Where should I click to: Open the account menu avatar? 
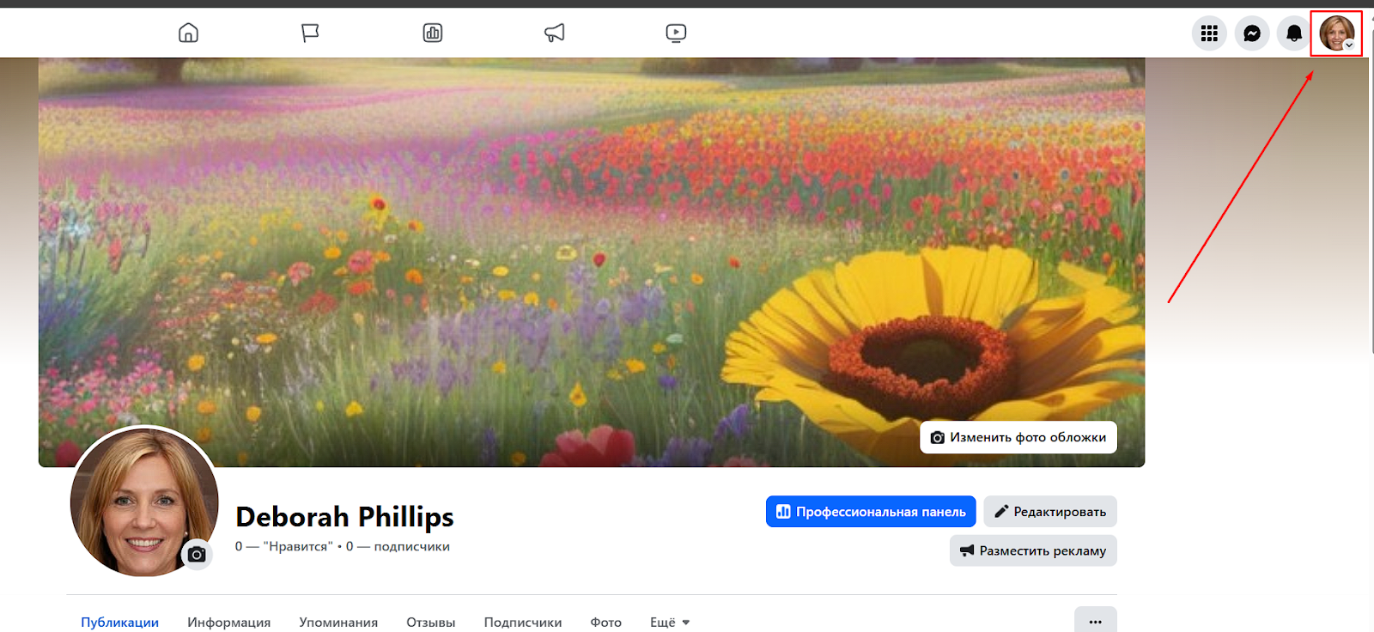1336,33
